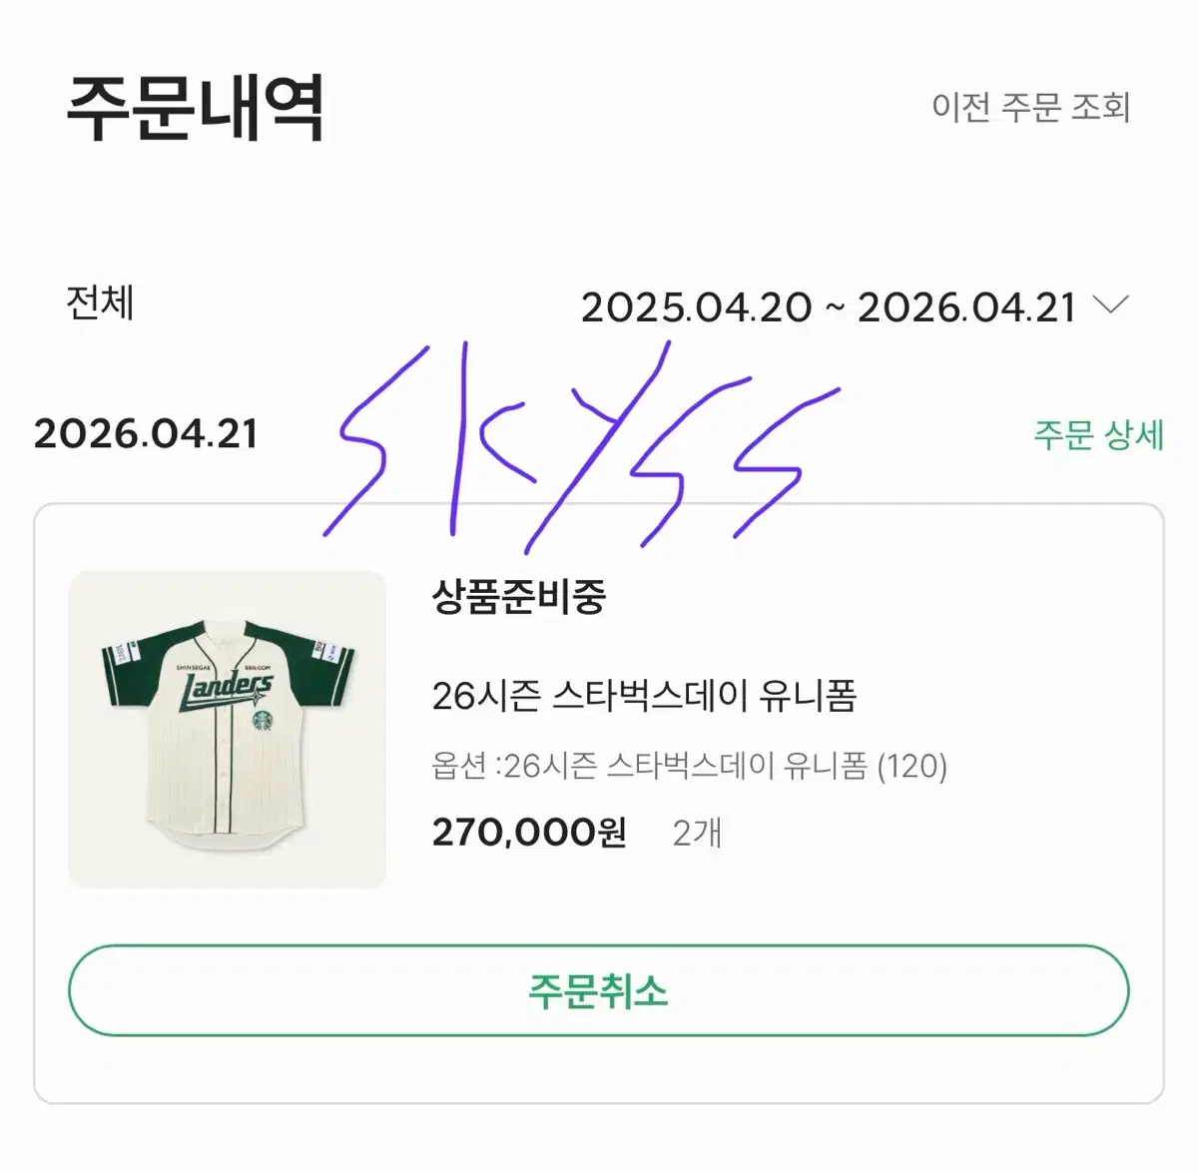1198x1173 pixels.
Task: Open the 이전 주문 조회 link
Action: (x=1030, y=107)
